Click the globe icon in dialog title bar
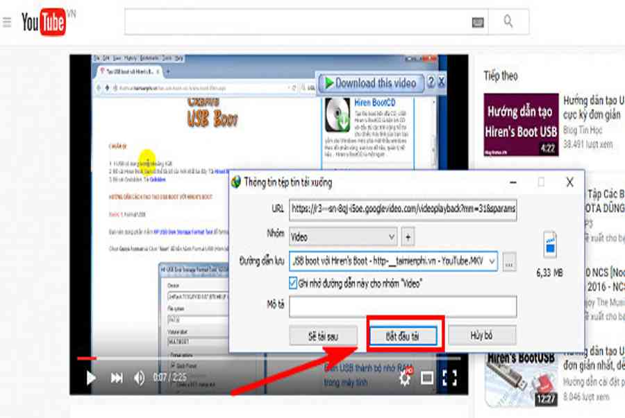 pos(236,182)
